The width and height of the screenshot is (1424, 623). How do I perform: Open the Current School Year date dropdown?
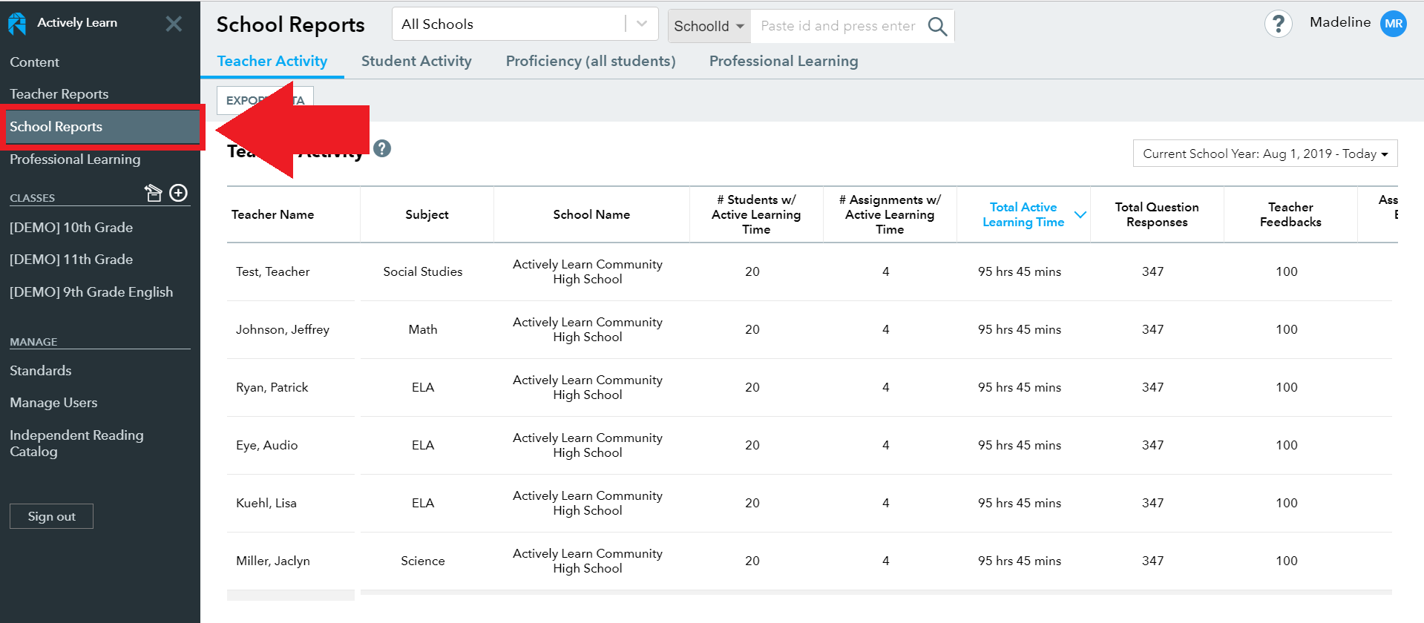point(1265,154)
